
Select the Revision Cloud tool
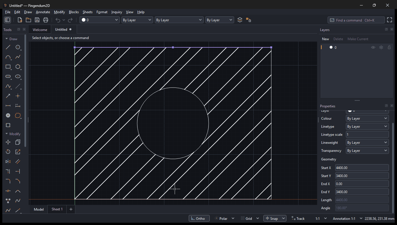[18, 115]
